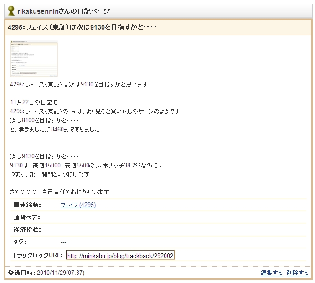The width and height of the screenshot is (315, 283).
Task: Open the screenshot thumbnail in the post
Action: [34, 59]
